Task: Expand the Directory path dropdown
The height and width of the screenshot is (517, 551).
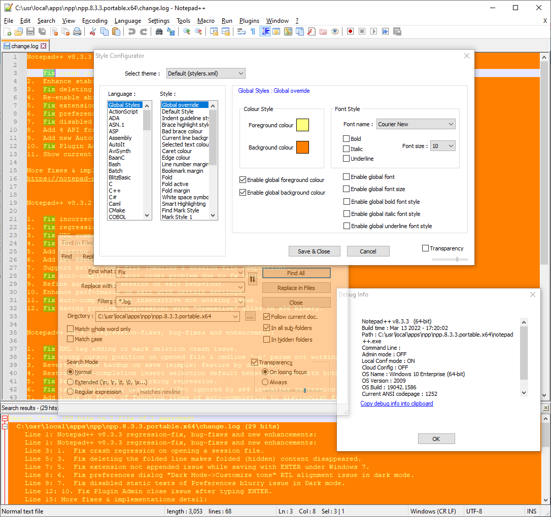Action: pos(235,317)
